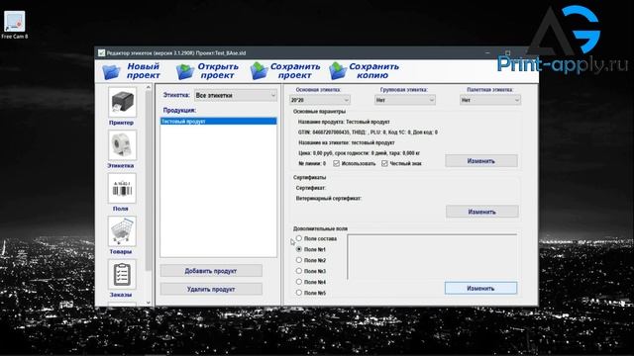Open the Палетная этикетка dropdown
Screen dimensions: 634x356
[490, 100]
